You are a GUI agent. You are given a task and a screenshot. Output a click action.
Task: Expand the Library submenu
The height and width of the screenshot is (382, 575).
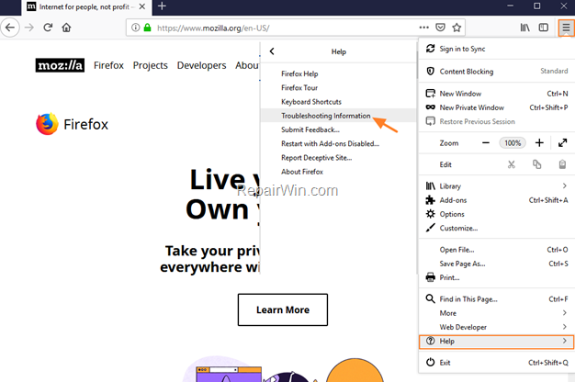497,186
